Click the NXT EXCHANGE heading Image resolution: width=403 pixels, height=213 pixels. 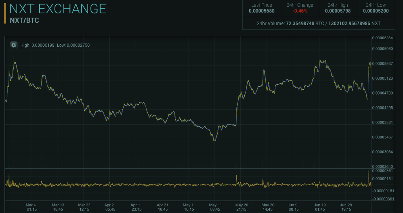[58, 9]
